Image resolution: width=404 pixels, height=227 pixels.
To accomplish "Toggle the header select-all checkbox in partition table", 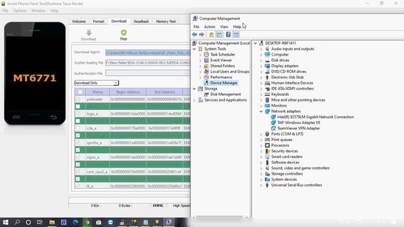I will coord(80,92).
